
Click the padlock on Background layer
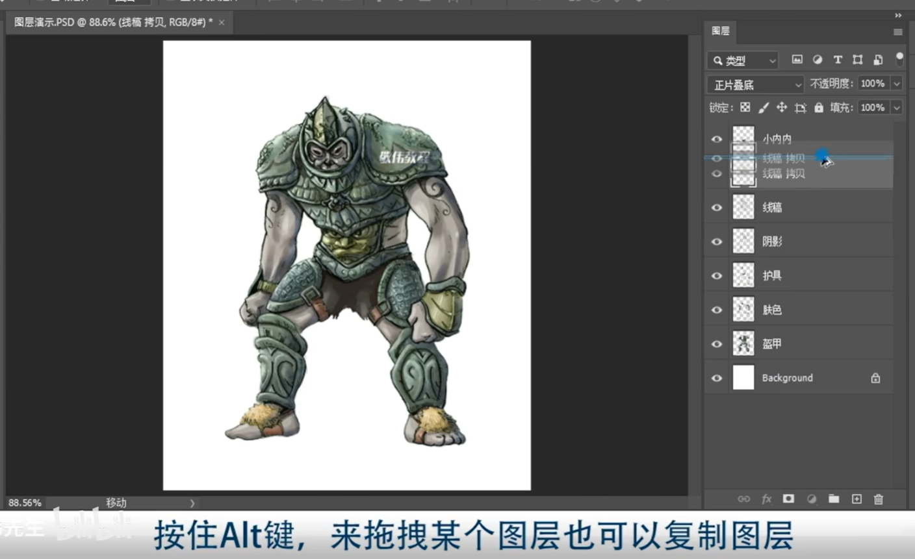pos(875,378)
